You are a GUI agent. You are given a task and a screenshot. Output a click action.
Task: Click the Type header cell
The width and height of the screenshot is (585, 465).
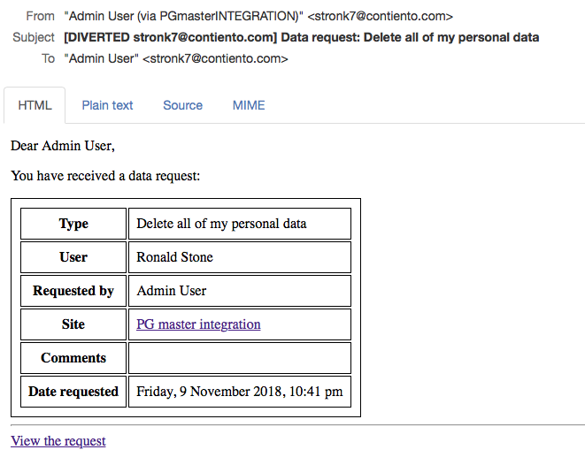[x=73, y=224]
